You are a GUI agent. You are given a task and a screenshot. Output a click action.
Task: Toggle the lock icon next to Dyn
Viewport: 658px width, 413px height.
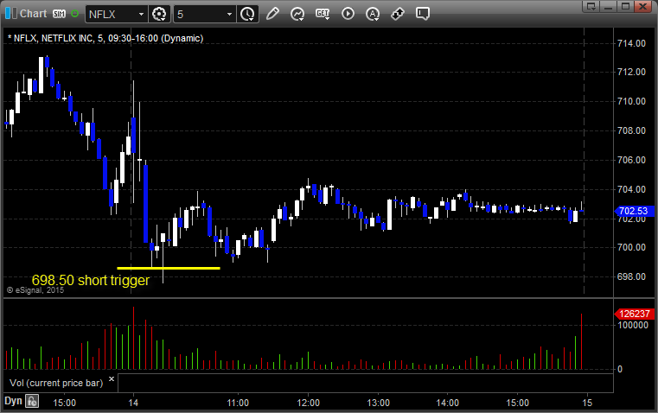pos(32,401)
